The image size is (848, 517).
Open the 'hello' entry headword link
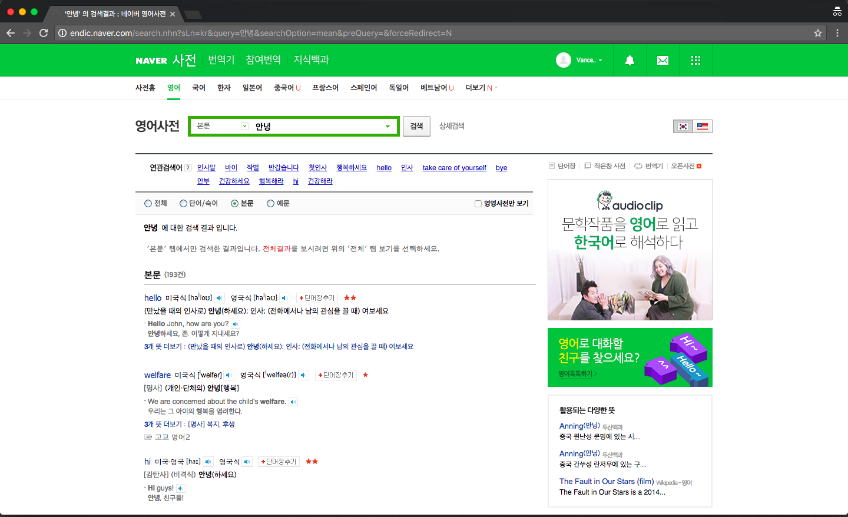point(153,298)
